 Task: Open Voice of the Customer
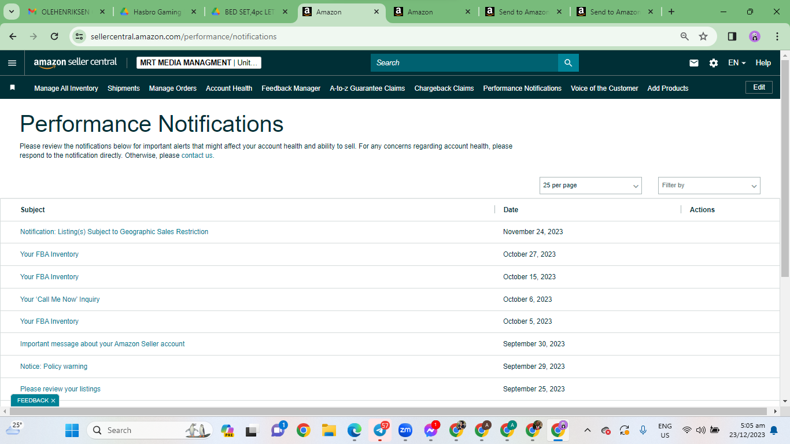[604, 88]
